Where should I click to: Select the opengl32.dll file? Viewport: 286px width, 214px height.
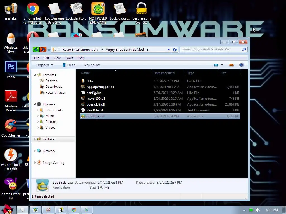[160, 104]
